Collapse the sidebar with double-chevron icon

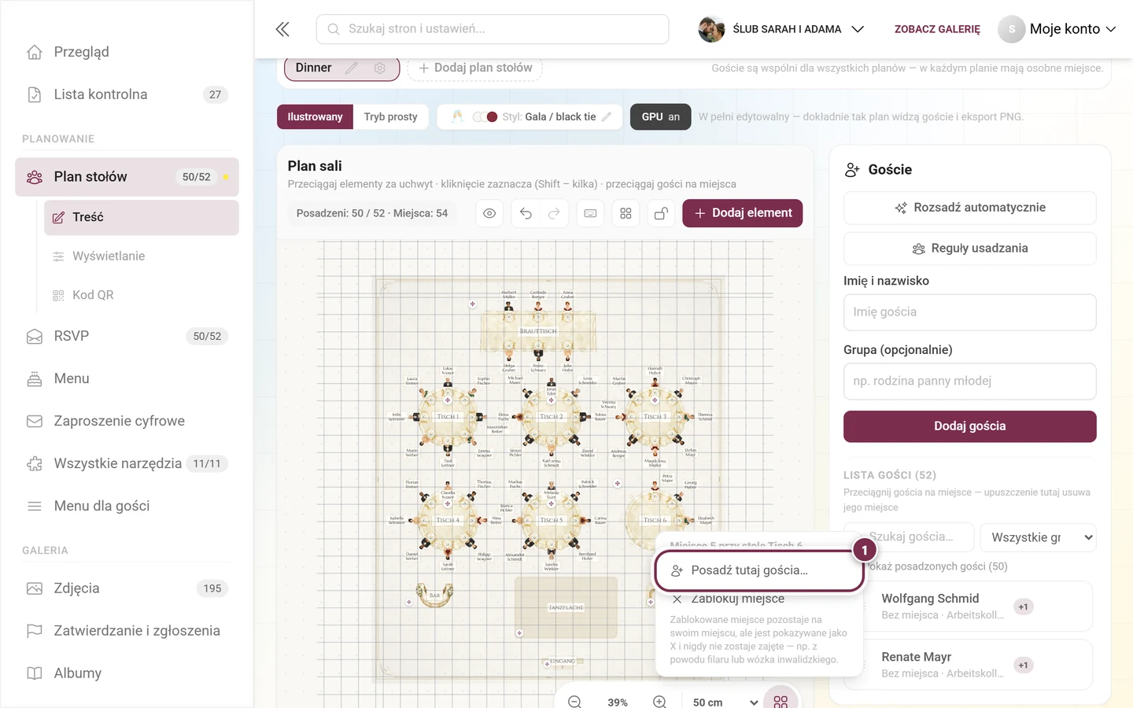282,29
